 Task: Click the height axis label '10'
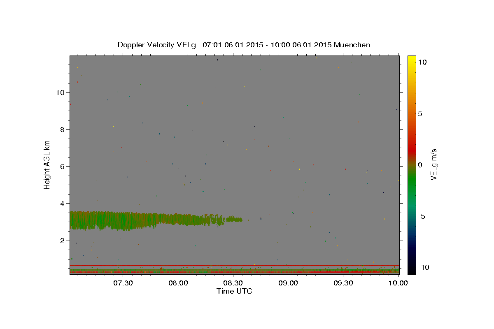(60, 92)
